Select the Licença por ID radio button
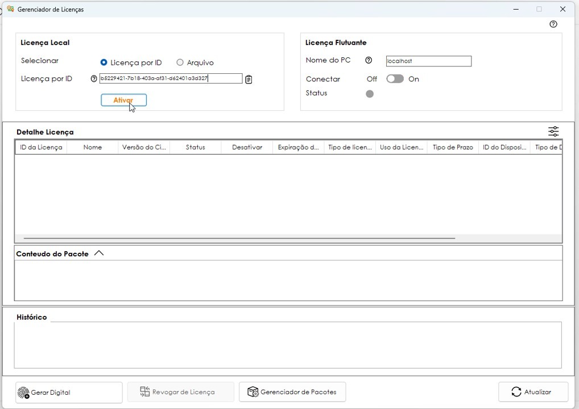The width and height of the screenshot is (579, 409). coord(104,62)
